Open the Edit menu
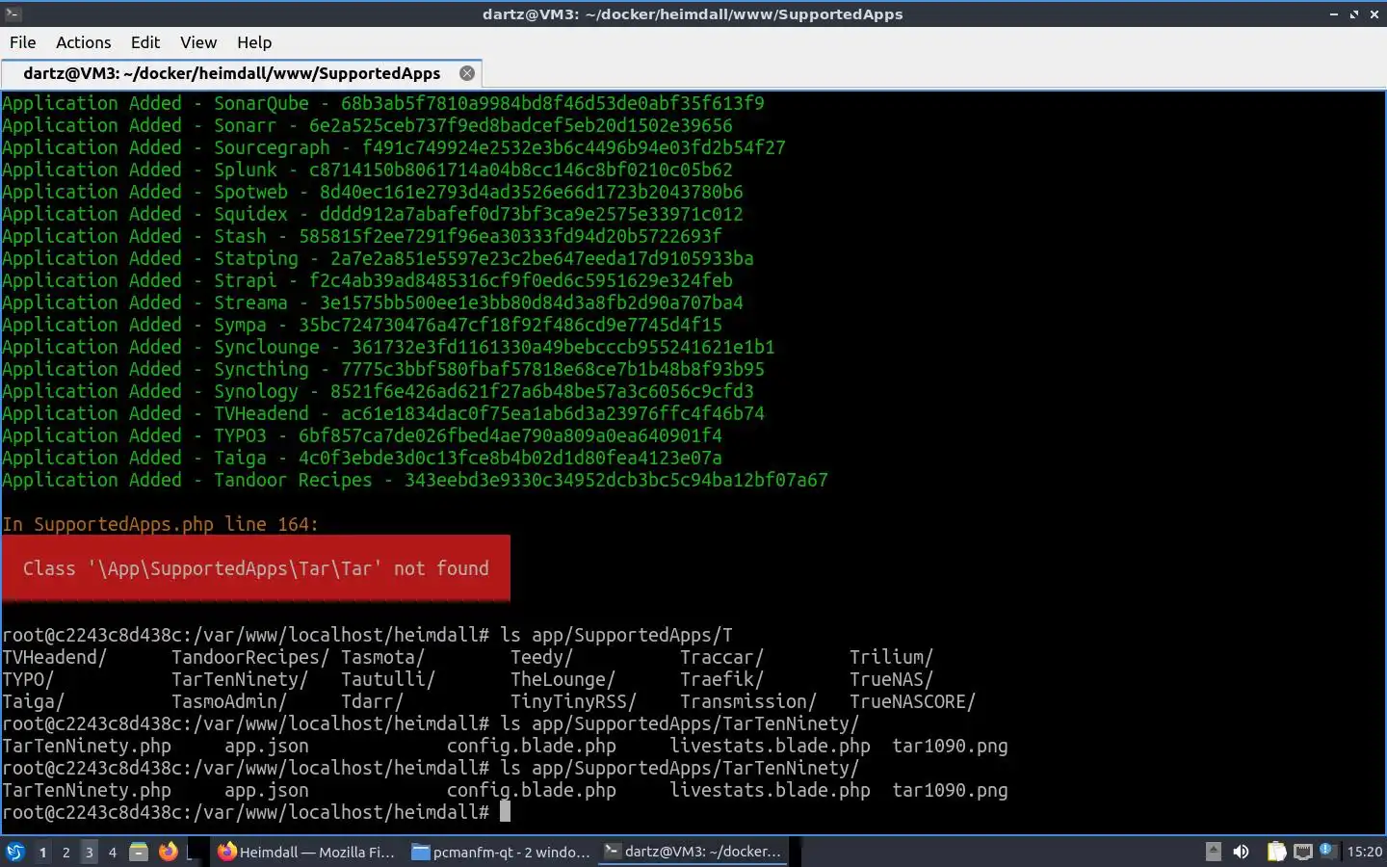 coord(144,42)
